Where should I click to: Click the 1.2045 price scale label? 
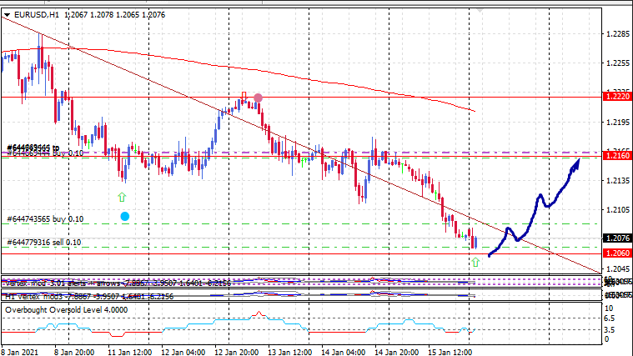point(618,268)
